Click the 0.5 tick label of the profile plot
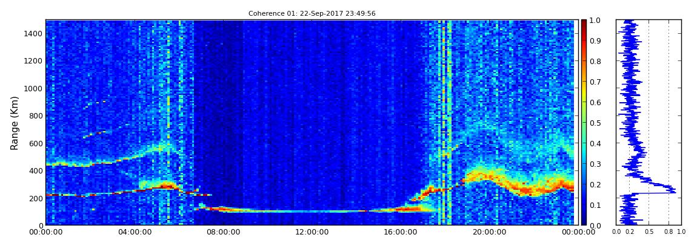 (649, 232)
